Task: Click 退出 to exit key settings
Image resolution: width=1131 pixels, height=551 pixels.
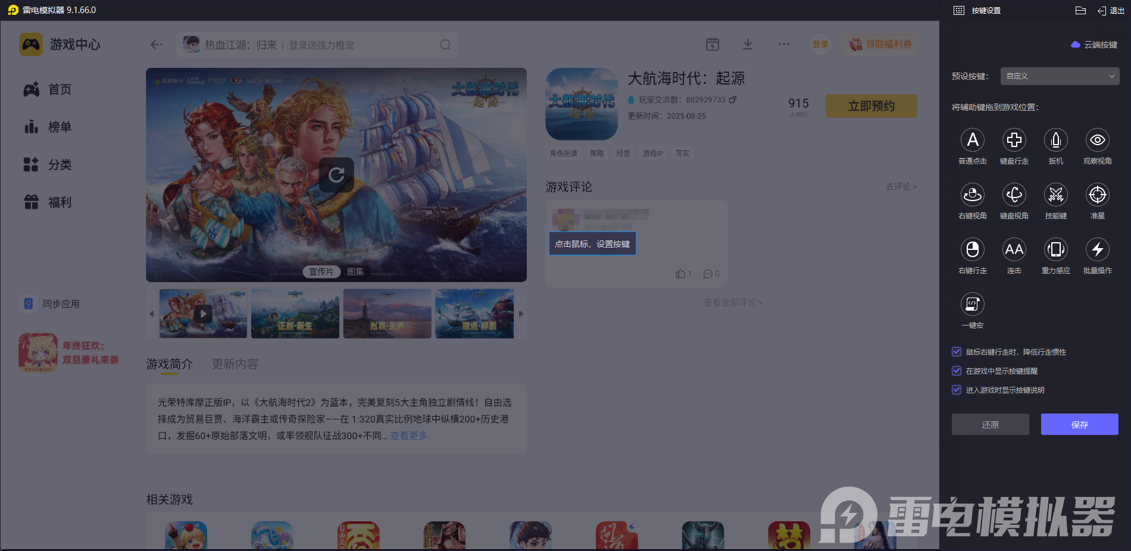Action: coord(1111,10)
